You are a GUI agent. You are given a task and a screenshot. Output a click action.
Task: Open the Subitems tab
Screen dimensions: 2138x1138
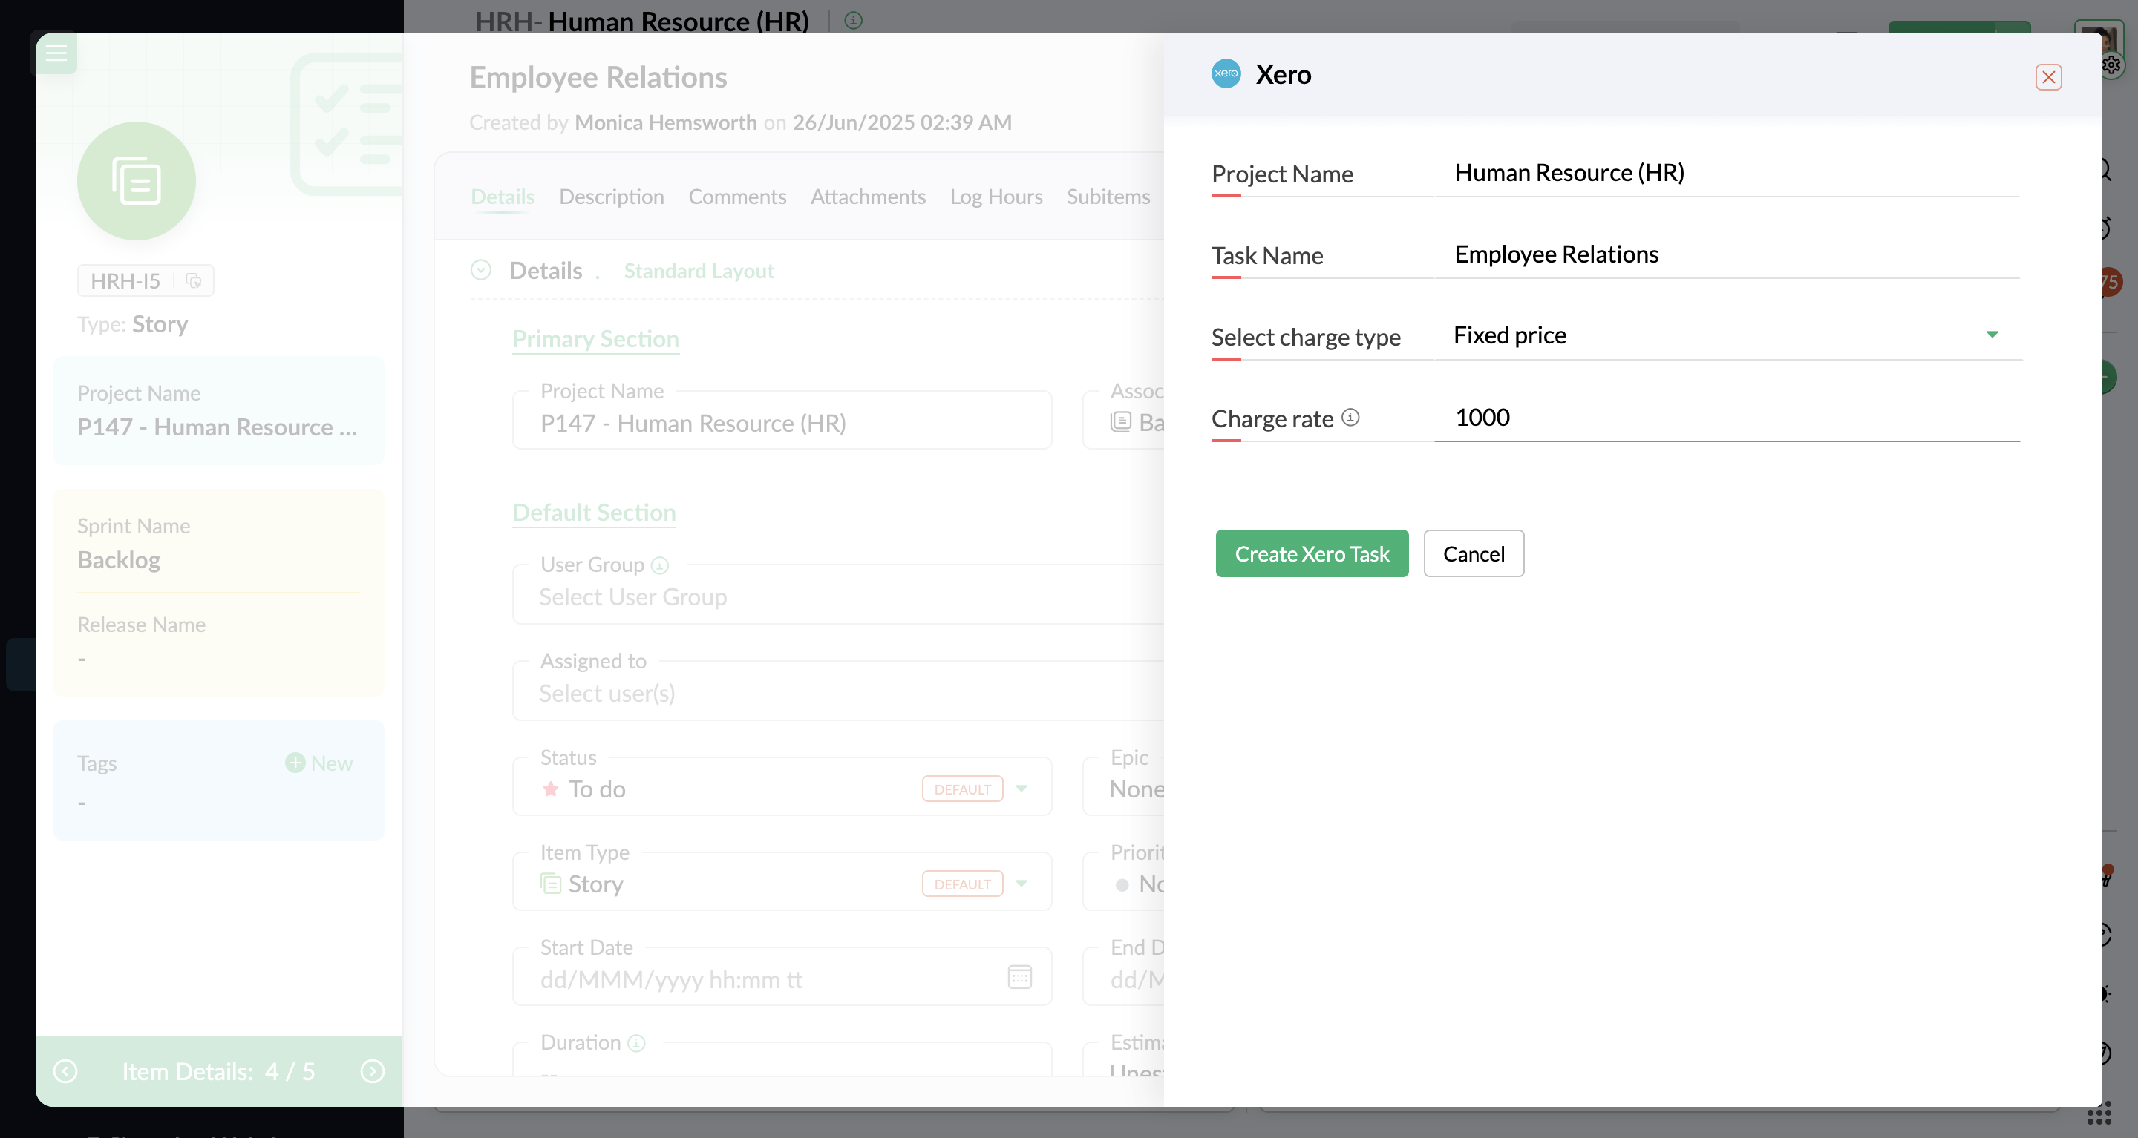[1108, 197]
